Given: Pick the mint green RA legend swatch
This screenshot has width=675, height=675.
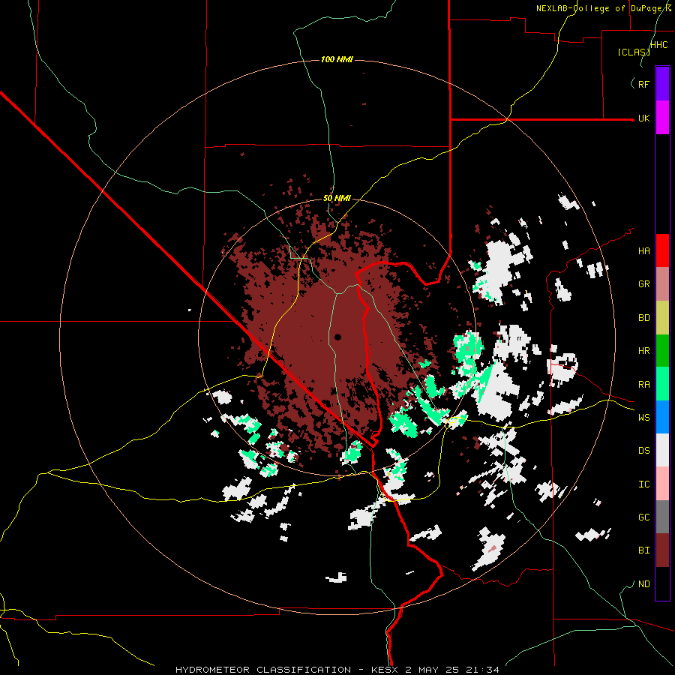Looking at the screenshot, I should [662, 384].
